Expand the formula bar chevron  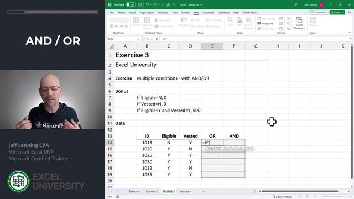(350, 39)
